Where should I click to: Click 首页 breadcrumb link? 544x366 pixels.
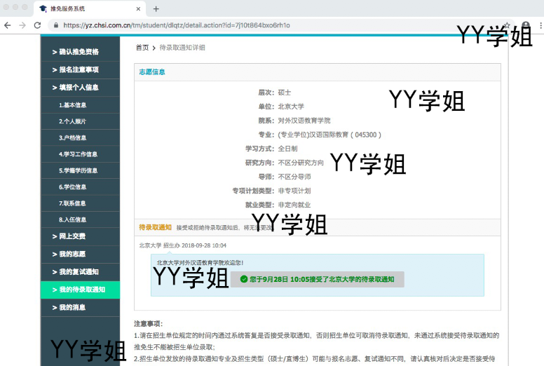click(x=142, y=48)
